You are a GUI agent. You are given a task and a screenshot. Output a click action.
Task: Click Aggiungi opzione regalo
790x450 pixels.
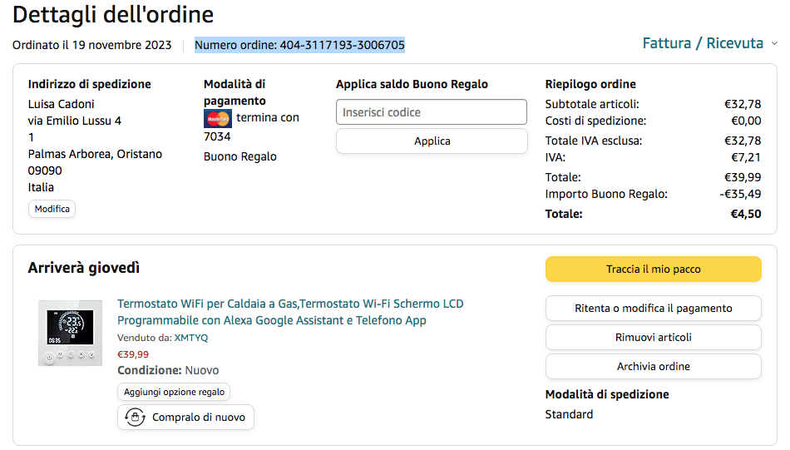(x=174, y=392)
